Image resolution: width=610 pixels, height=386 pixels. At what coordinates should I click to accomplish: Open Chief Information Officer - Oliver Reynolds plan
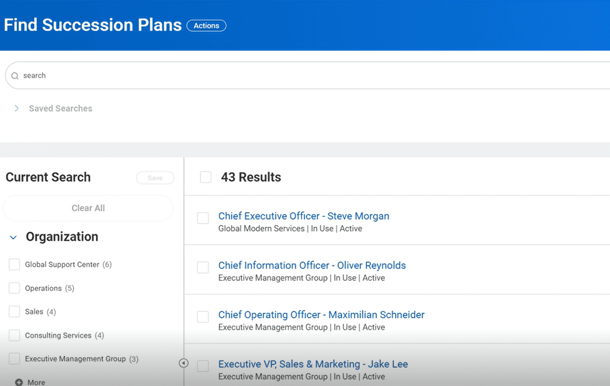pyautogui.click(x=312, y=265)
